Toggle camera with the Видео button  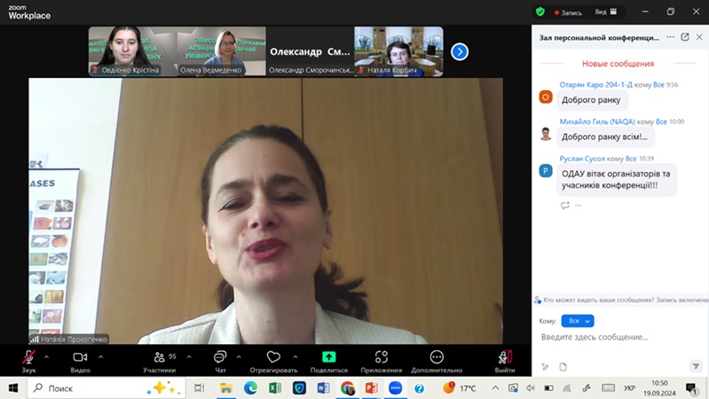(x=80, y=357)
